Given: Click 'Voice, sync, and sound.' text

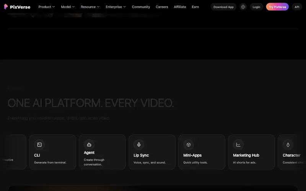Looking at the screenshot, I should coord(150,163).
